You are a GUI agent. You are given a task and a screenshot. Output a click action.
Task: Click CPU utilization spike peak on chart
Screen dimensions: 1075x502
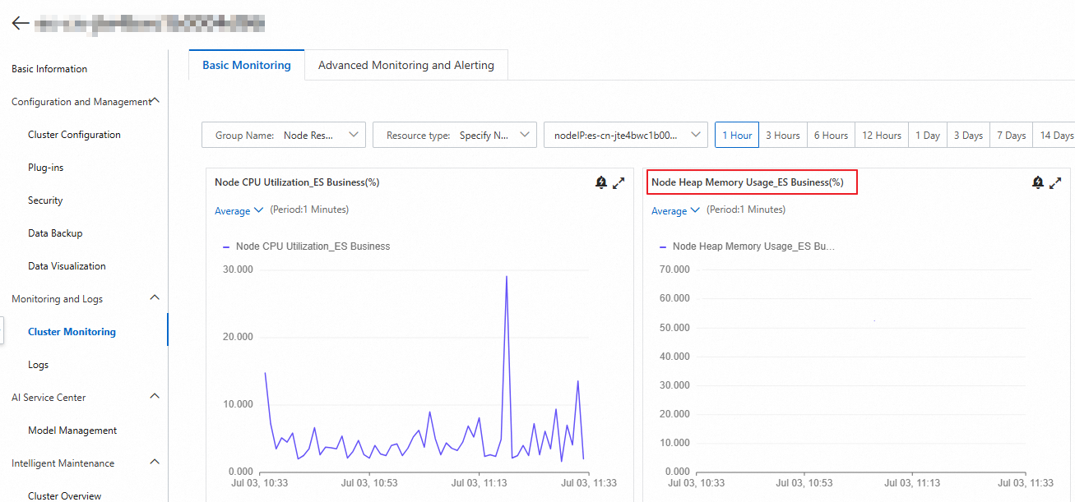[x=506, y=277]
